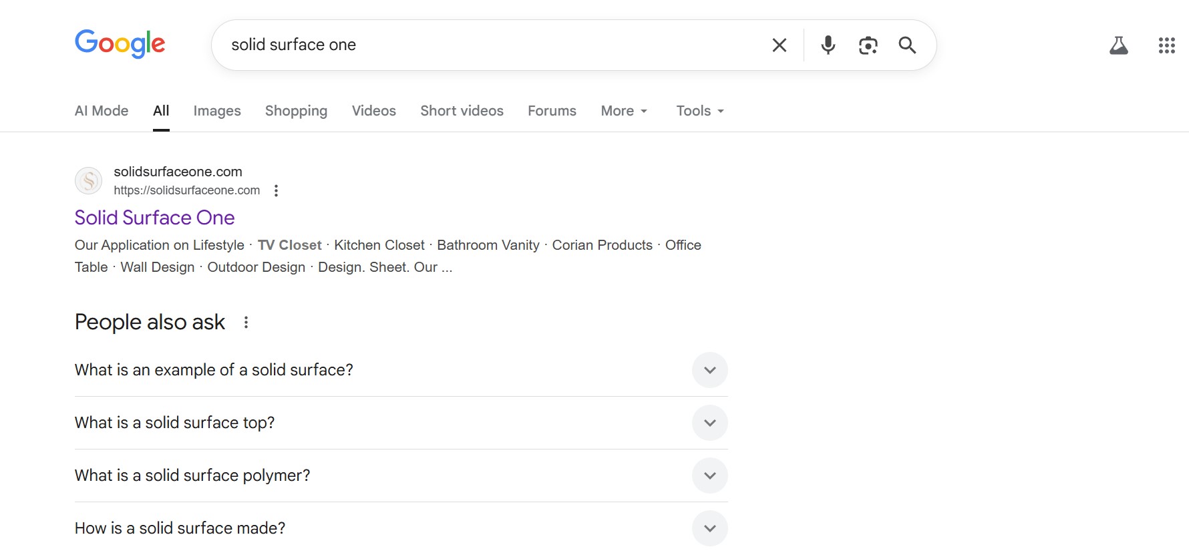Viewport: 1189px width, 553px height.
Task: Open Search Labs flask icon
Action: [x=1118, y=45]
